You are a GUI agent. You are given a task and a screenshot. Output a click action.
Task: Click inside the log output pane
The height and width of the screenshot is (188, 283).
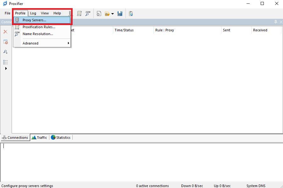pyautogui.click(x=141, y=162)
